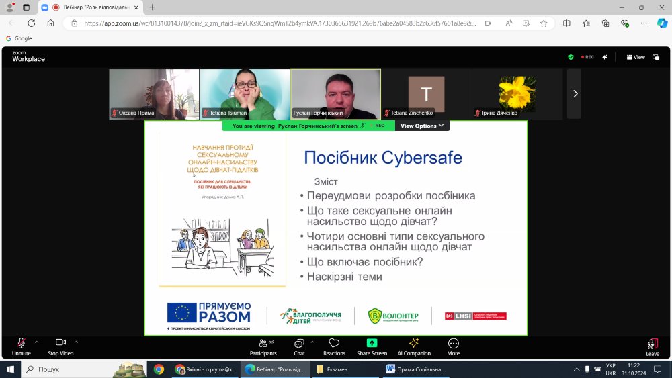Screen dimensions: 672x378
Task: Open the Chat panel
Action: tap(299, 346)
